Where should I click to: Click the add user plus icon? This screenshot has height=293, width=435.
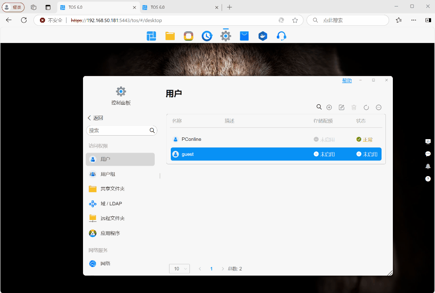tap(329, 107)
